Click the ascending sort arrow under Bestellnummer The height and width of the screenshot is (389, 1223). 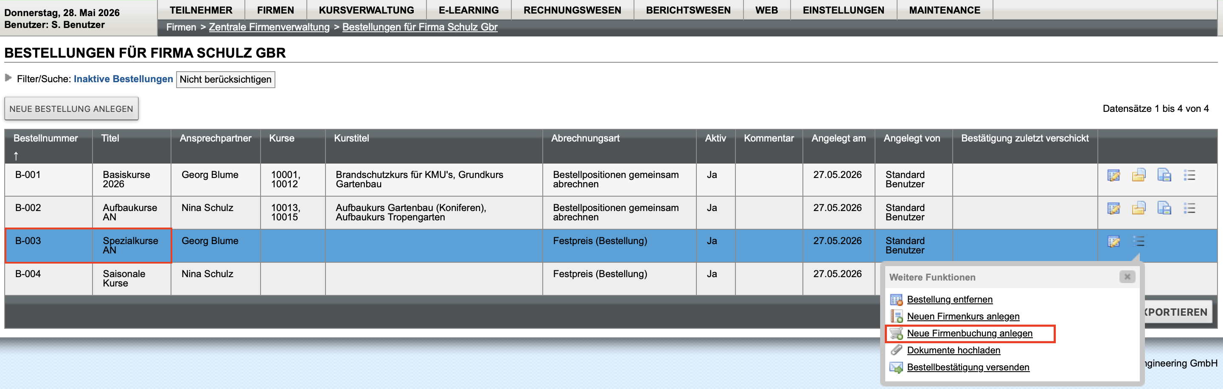(x=16, y=156)
